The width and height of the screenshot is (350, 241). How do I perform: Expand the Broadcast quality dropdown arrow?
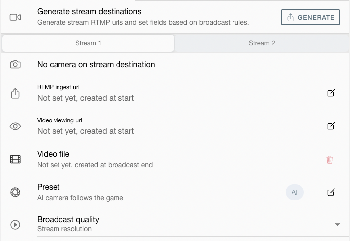pos(337,225)
